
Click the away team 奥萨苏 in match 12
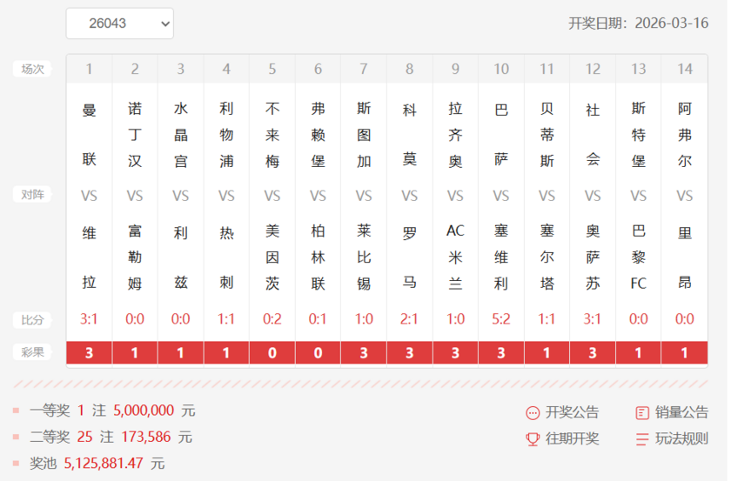[x=593, y=257]
